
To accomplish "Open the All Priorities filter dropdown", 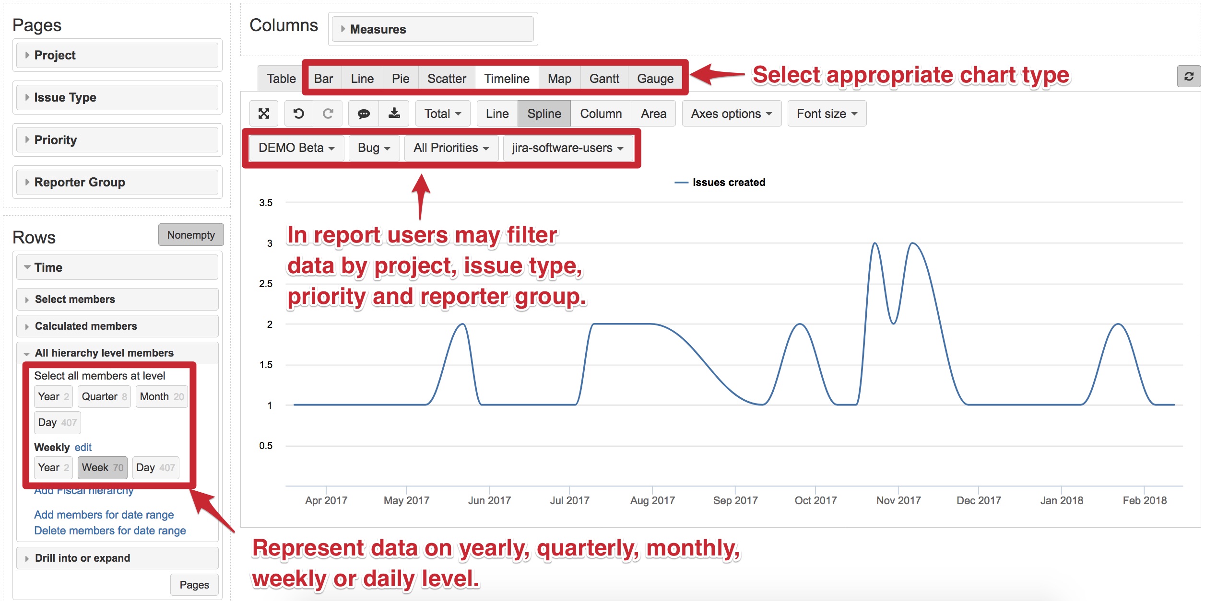I will 450,148.
